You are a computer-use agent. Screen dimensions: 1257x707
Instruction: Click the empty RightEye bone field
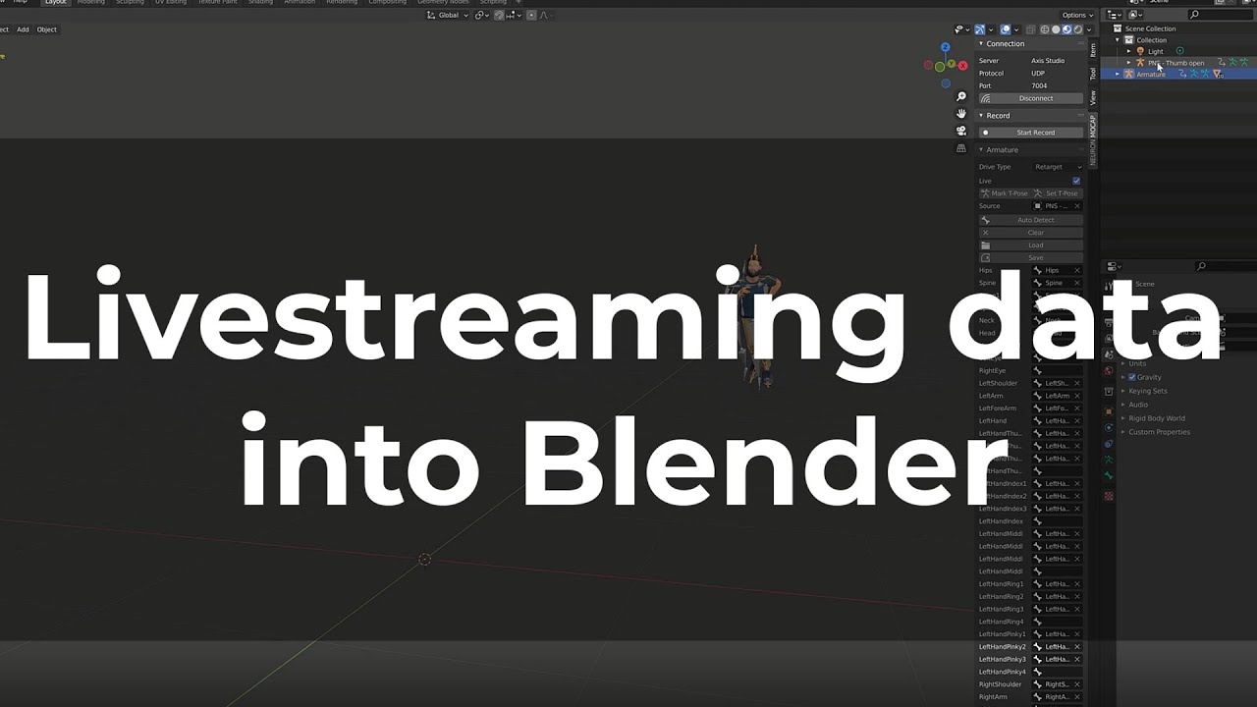click(x=1057, y=371)
